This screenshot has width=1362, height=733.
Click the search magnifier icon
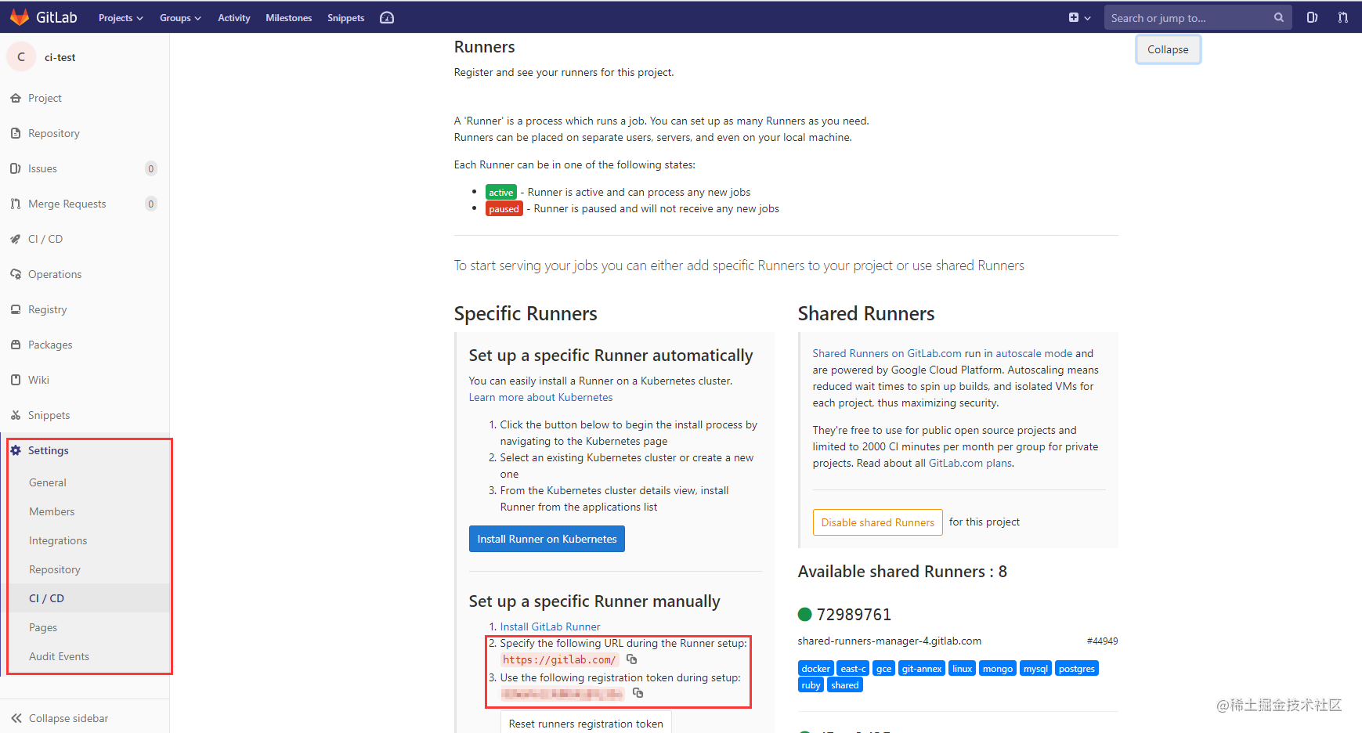click(1278, 17)
